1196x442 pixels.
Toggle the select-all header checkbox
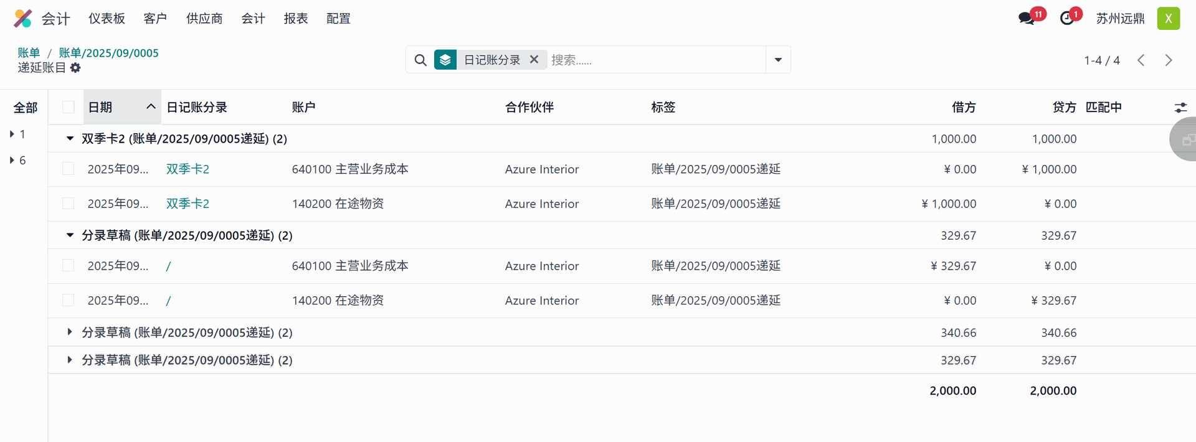click(69, 107)
